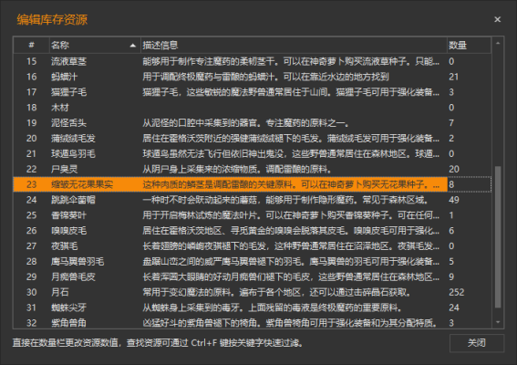517x365 pixels.
Task: Edit quantity 252 for 月石
Action: pyautogui.click(x=469, y=292)
